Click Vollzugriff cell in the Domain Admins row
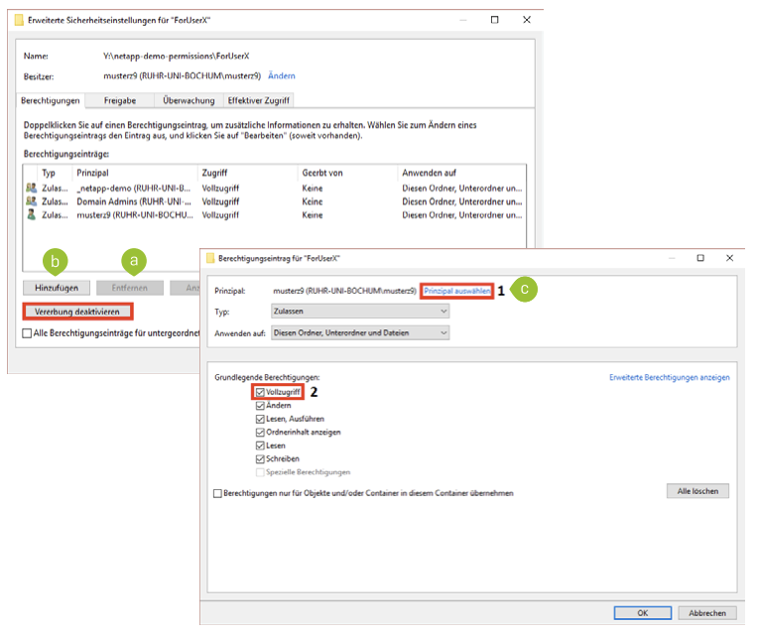This screenshot has height=636, width=759. [220, 201]
